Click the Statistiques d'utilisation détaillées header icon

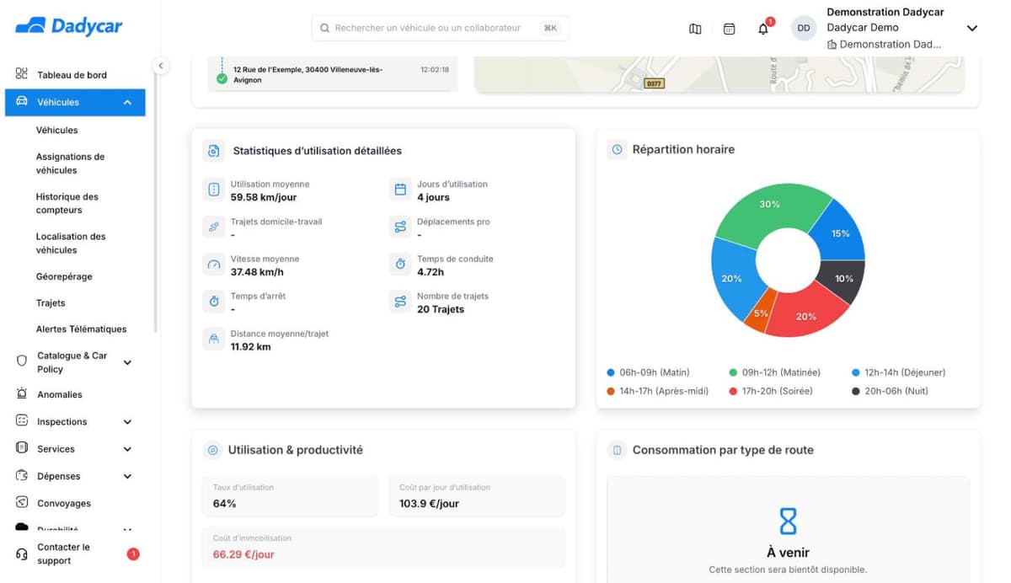click(214, 151)
